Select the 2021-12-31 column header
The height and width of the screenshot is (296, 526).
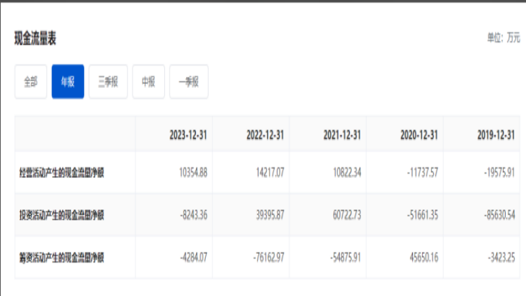coord(342,135)
